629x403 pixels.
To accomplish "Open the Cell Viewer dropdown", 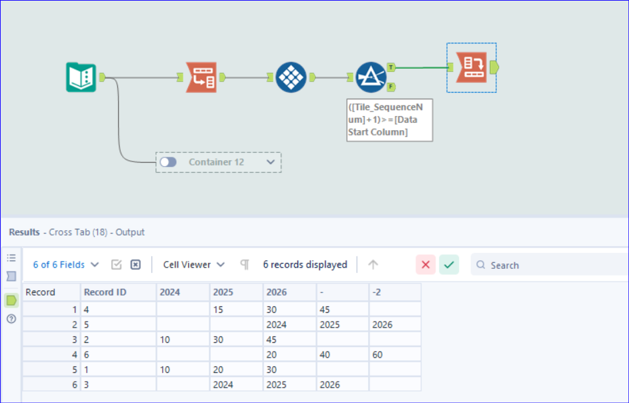I will 193,264.
